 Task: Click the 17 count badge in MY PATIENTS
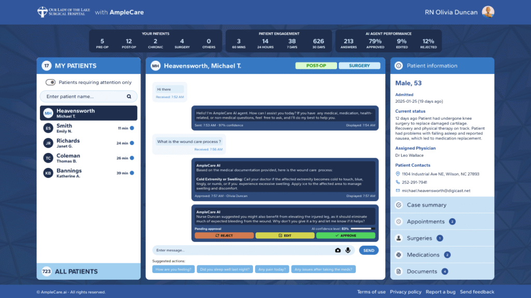click(46, 66)
